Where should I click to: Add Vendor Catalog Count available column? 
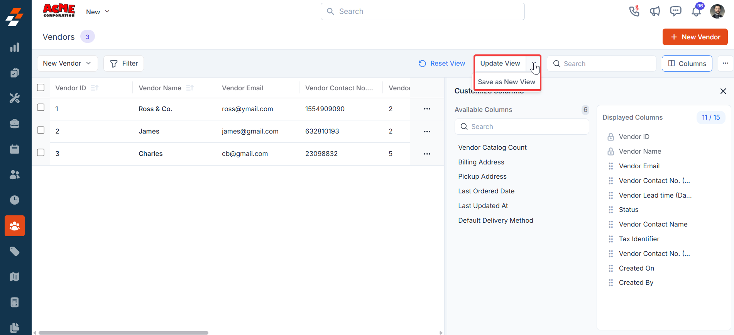click(x=492, y=147)
